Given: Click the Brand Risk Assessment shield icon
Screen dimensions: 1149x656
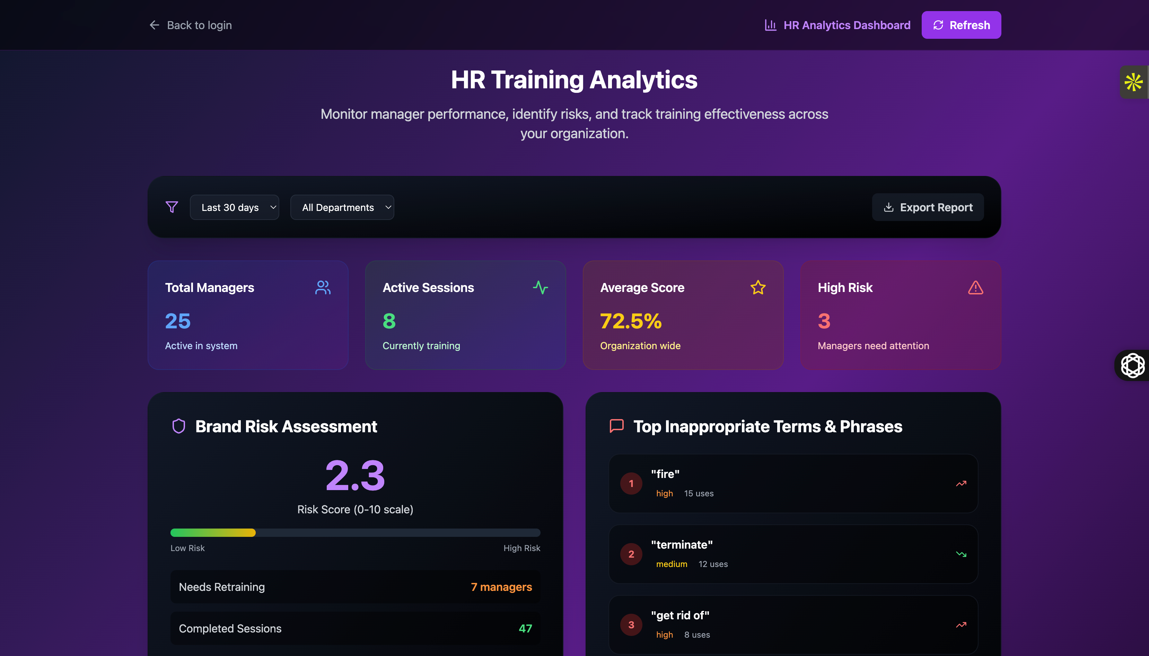Looking at the screenshot, I should coord(179,426).
